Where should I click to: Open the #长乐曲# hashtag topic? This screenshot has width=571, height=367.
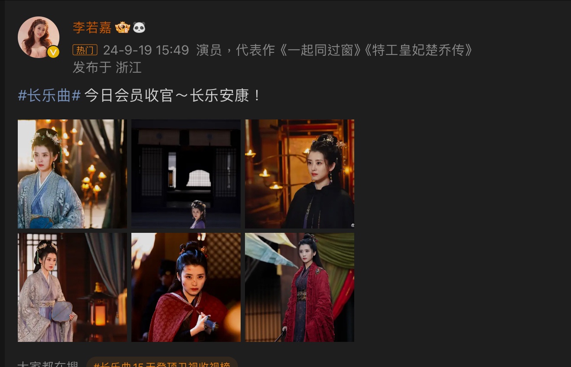coord(49,95)
